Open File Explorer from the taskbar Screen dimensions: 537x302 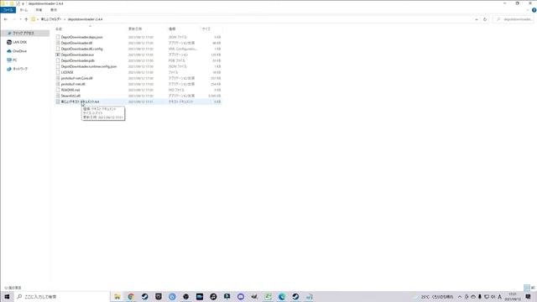[117, 296]
